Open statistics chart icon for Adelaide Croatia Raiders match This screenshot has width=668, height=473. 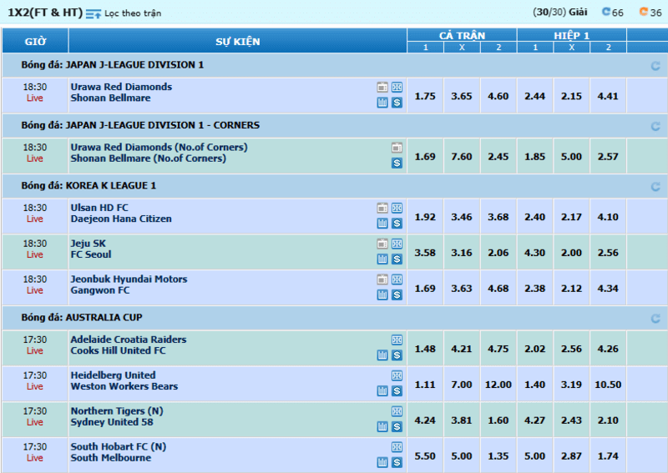(x=382, y=355)
